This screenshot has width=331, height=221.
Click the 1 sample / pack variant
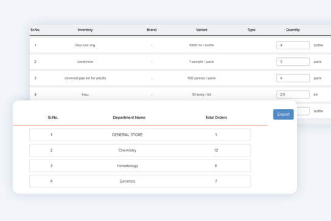(201, 61)
